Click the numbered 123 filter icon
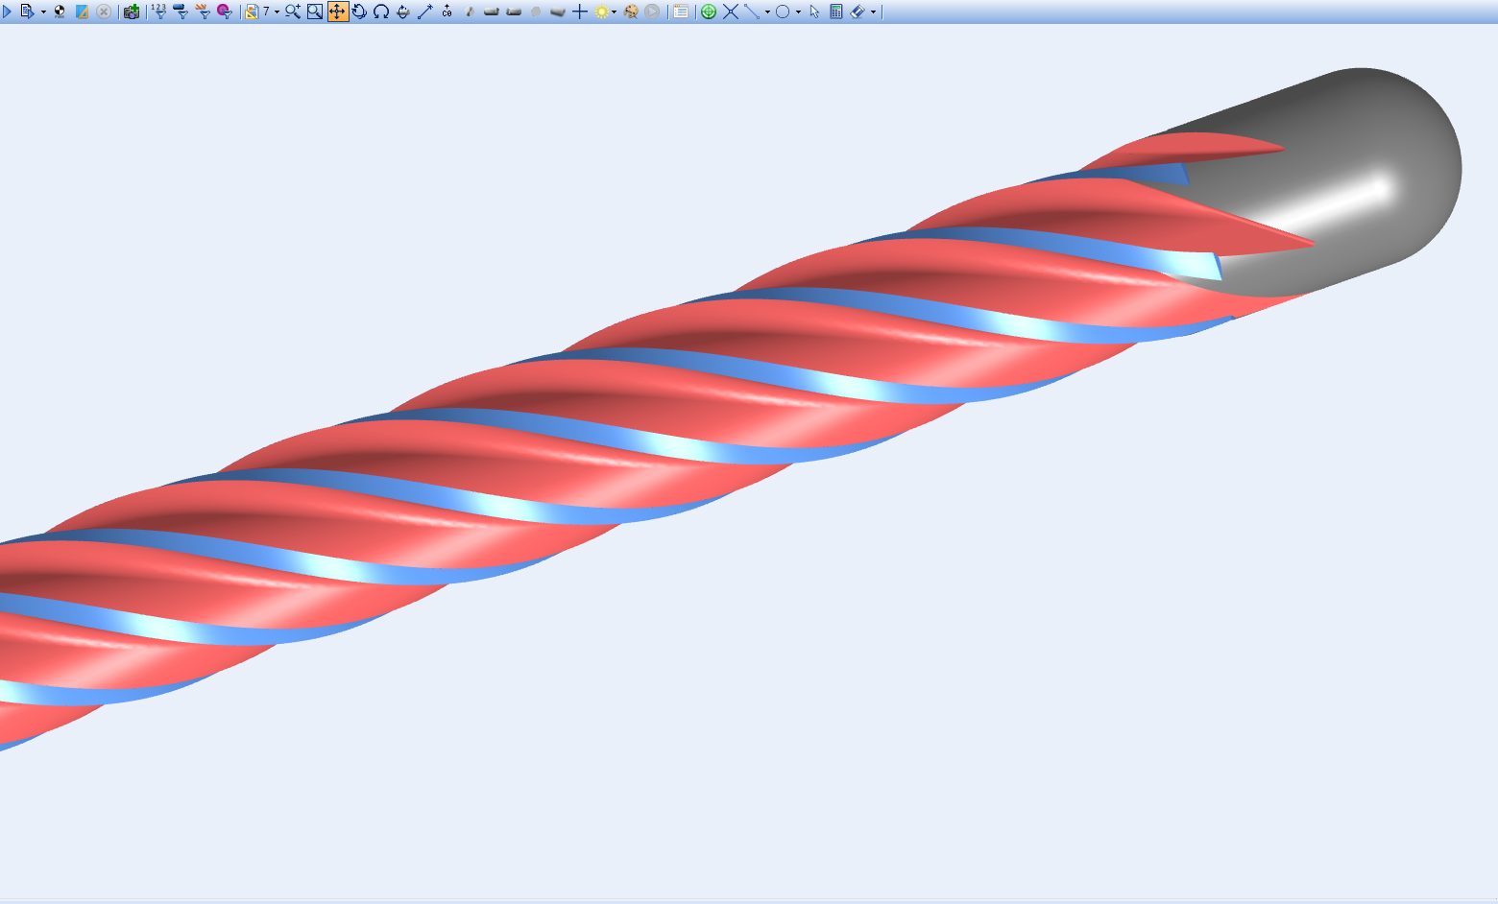1498x904 pixels. [158, 12]
